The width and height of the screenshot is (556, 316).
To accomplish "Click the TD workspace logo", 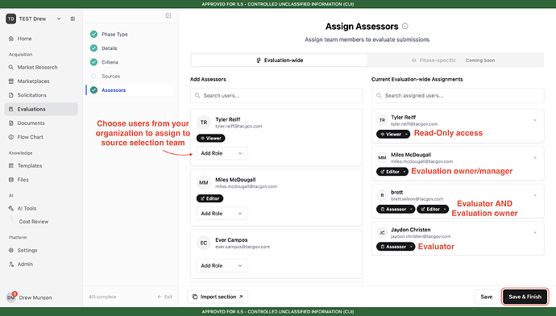I will tap(11, 19).
